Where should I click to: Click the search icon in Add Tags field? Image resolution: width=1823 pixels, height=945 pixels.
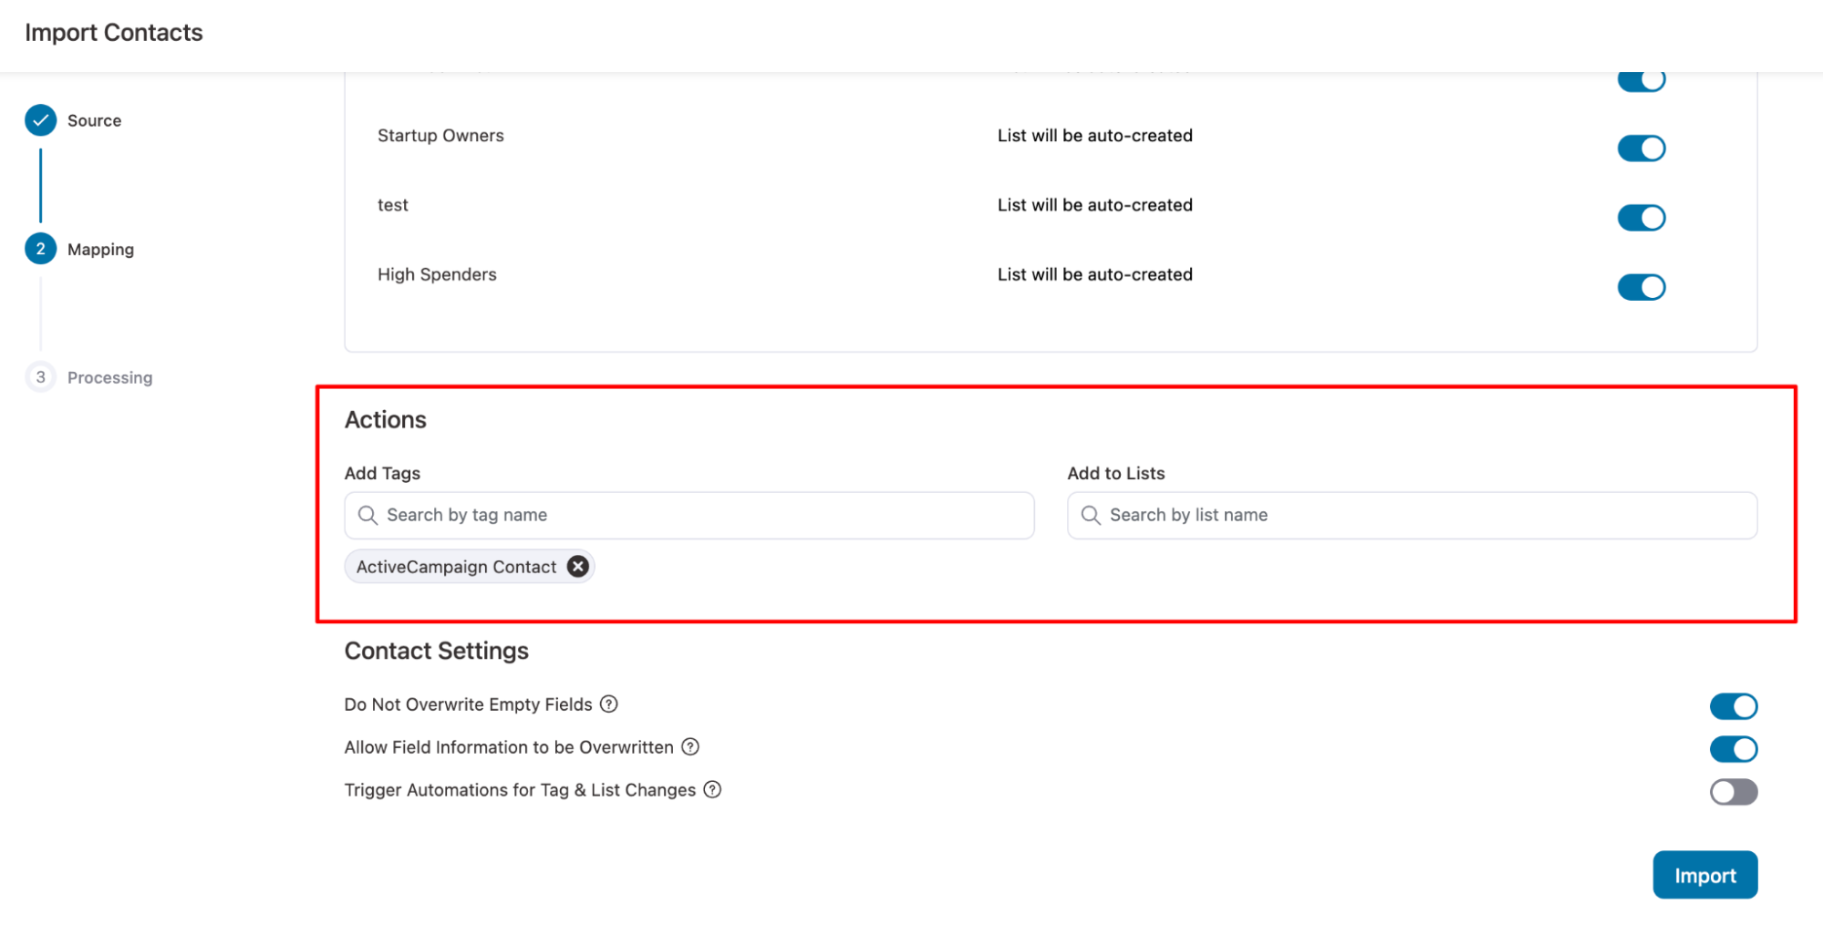coord(368,516)
